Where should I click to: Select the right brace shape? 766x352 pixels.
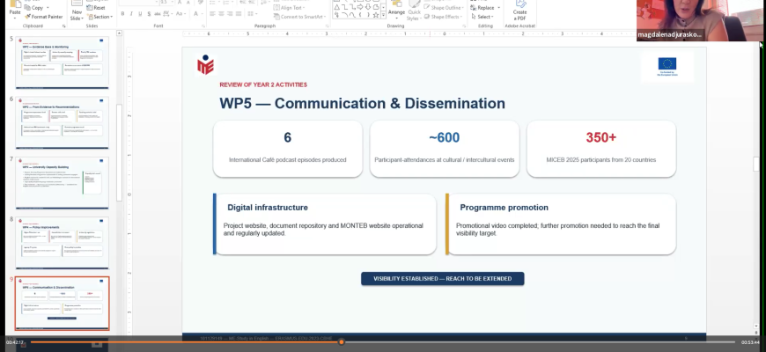pyautogui.click(x=368, y=15)
